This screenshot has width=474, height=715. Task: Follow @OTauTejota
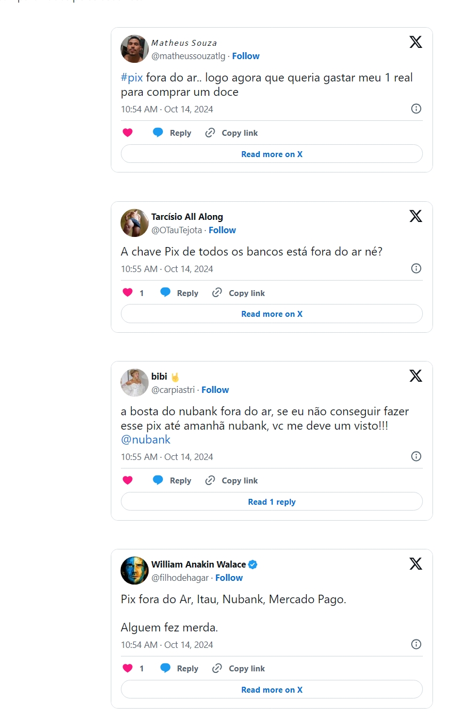tap(222, 230)
